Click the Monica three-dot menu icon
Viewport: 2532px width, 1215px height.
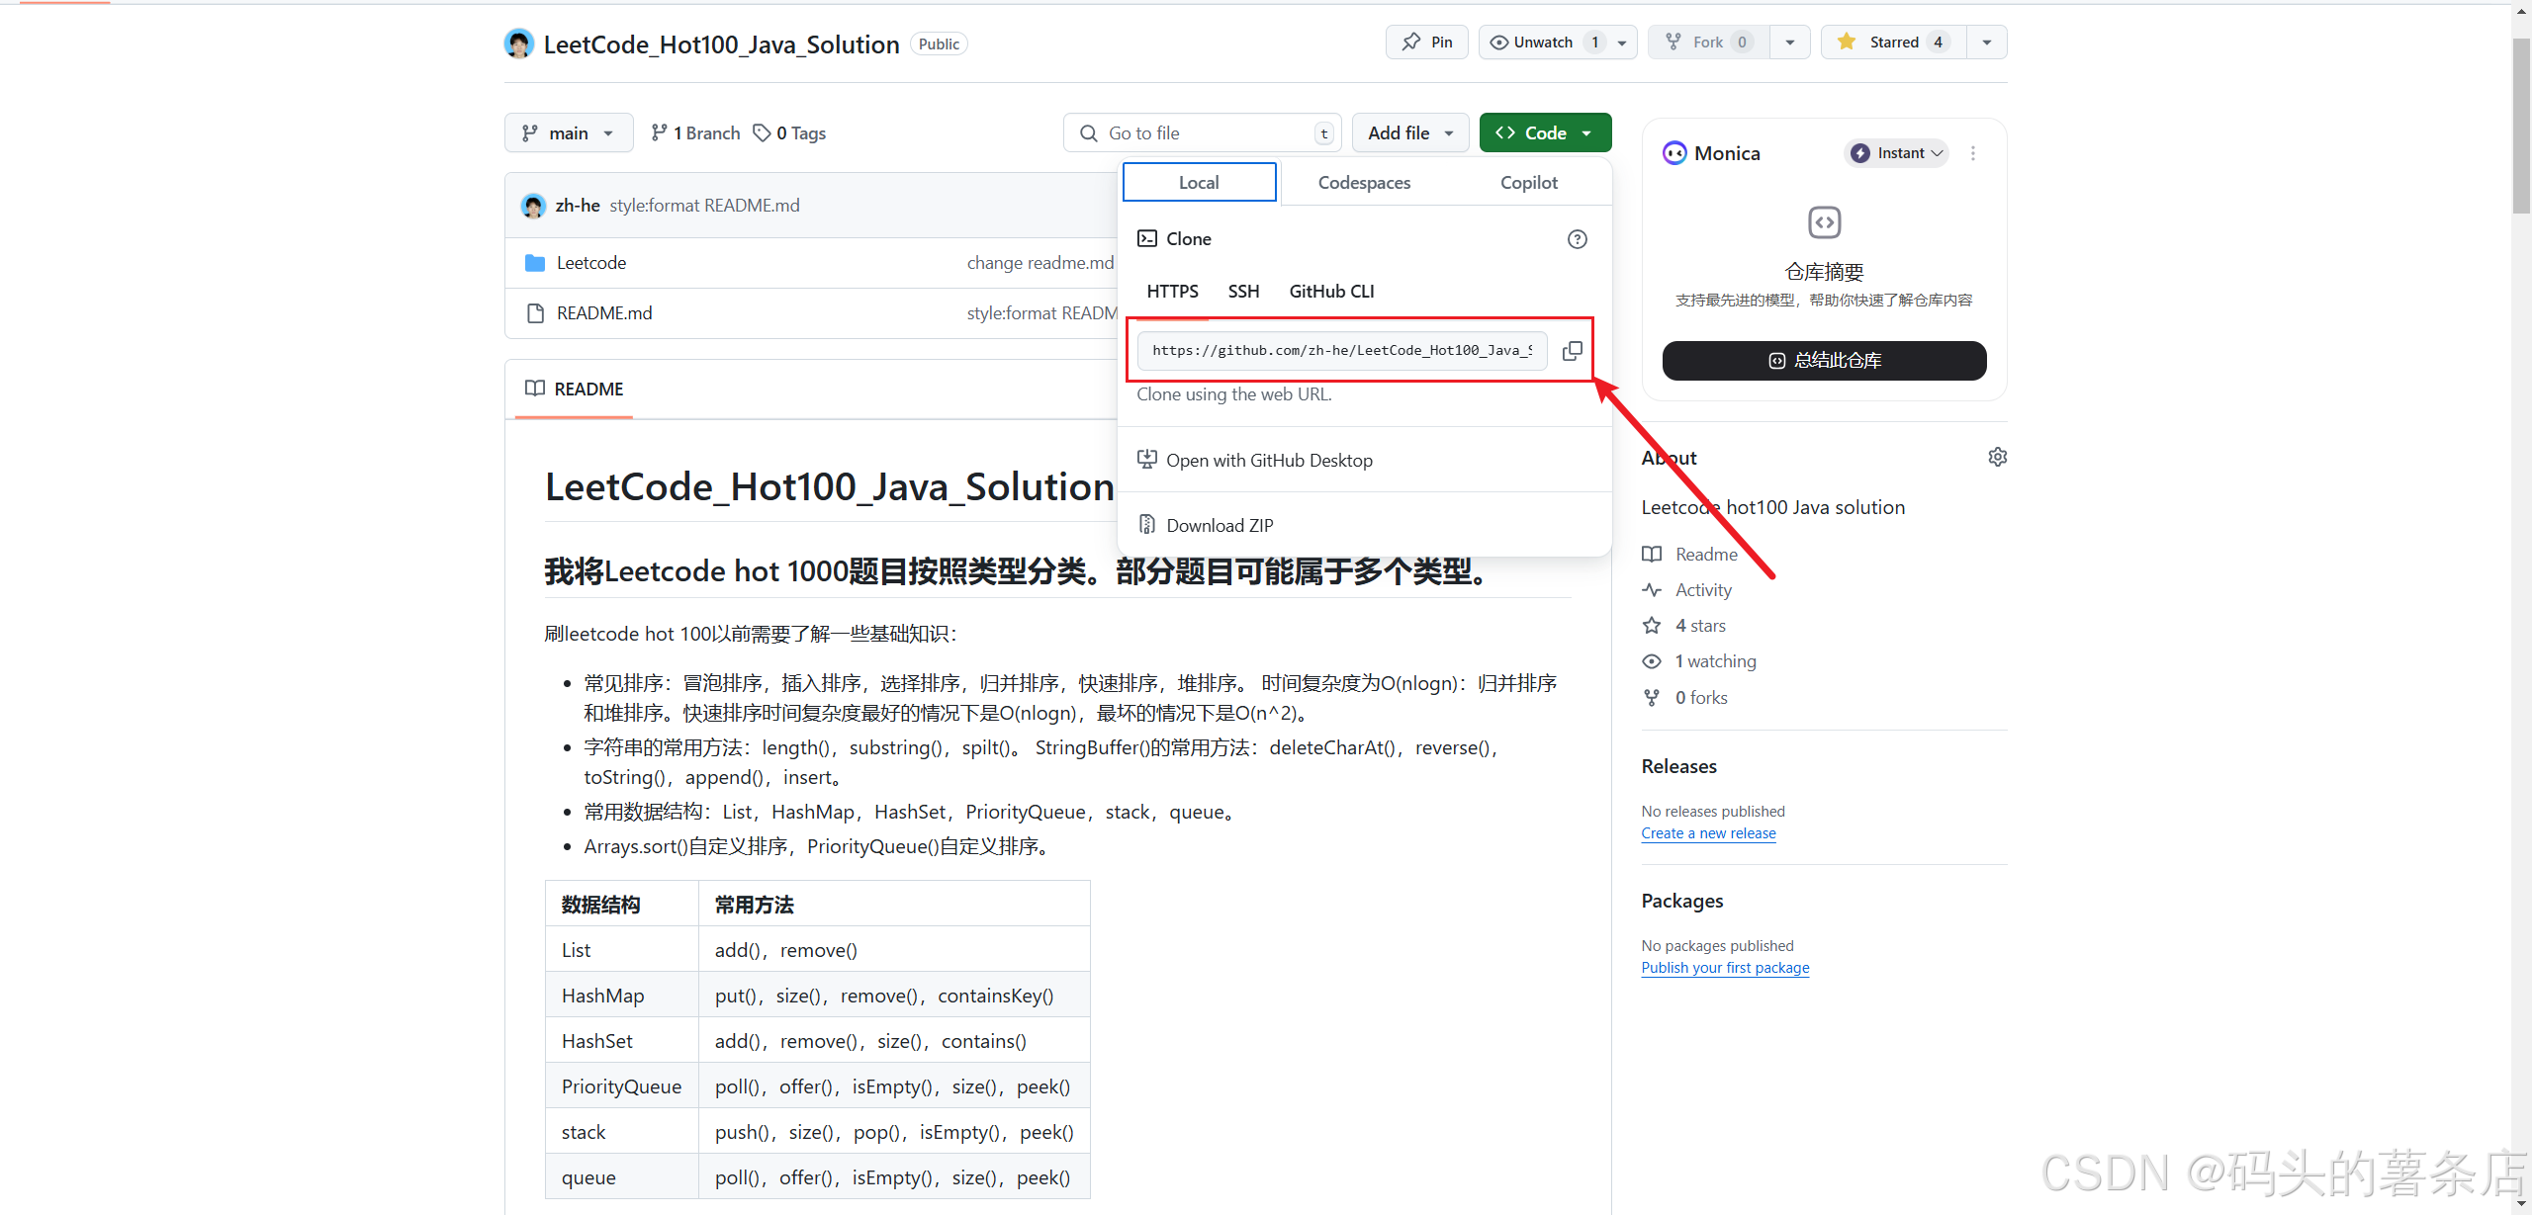point(1973,153)
